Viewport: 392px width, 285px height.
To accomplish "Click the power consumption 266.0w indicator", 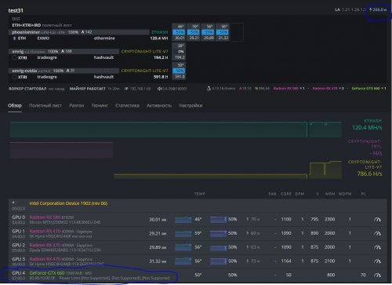I will click(379, 9).
